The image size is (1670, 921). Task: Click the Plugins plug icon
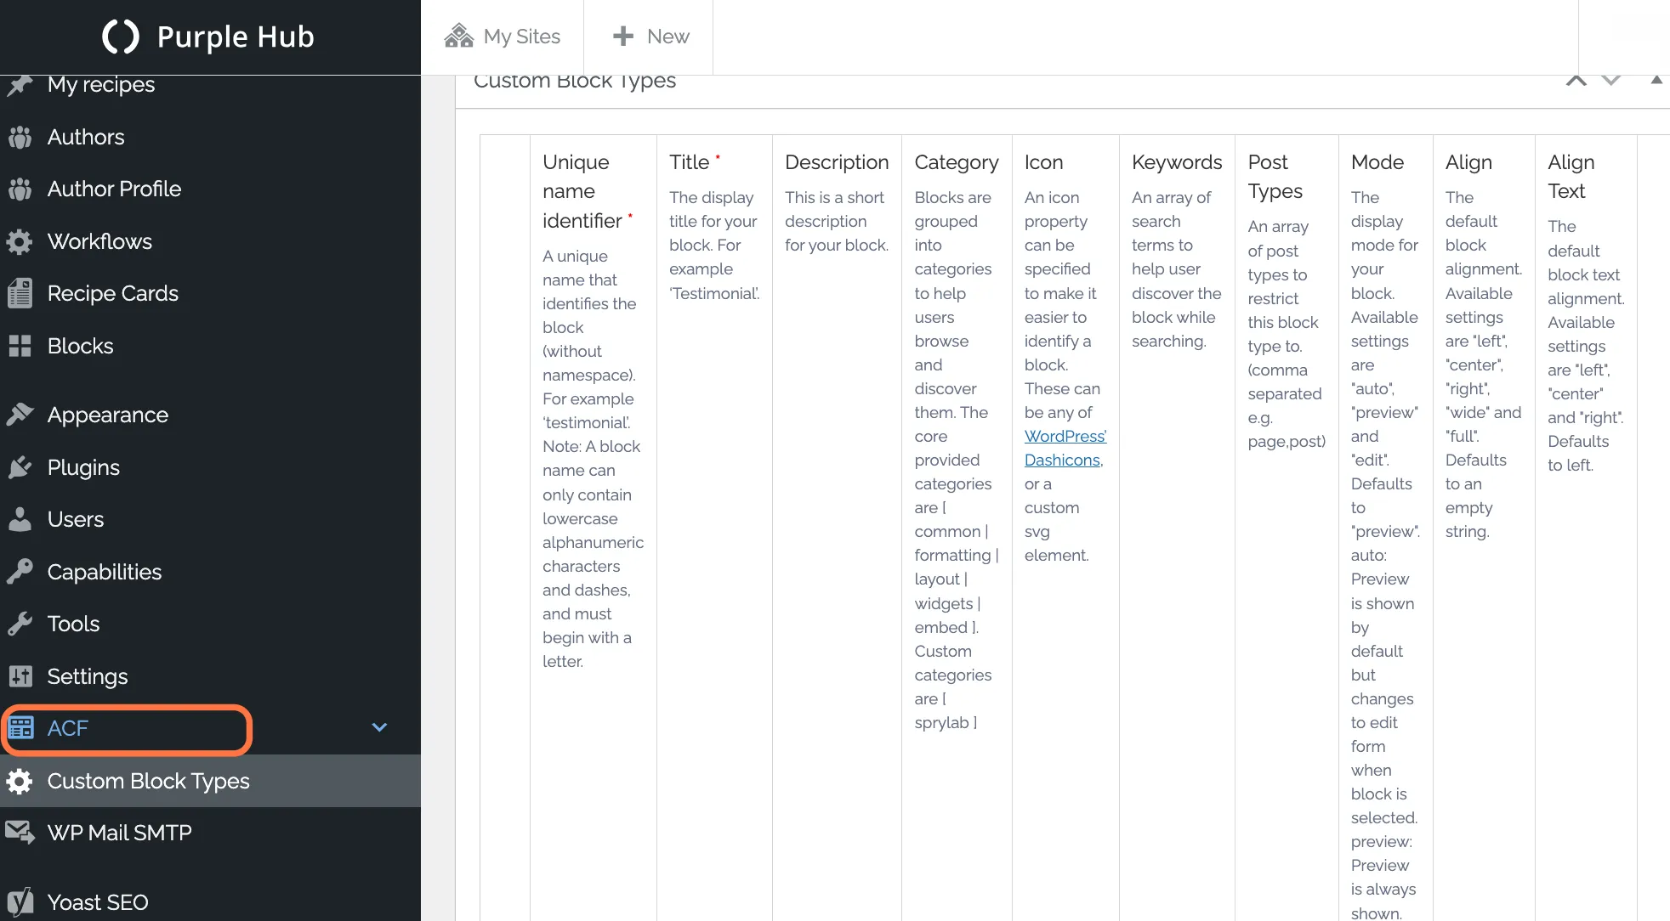tap(20, 467)
